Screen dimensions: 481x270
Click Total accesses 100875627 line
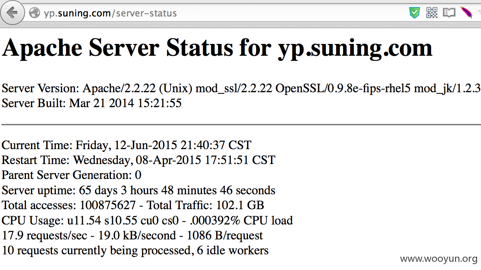pyautogui.click(x=133, y=205)
